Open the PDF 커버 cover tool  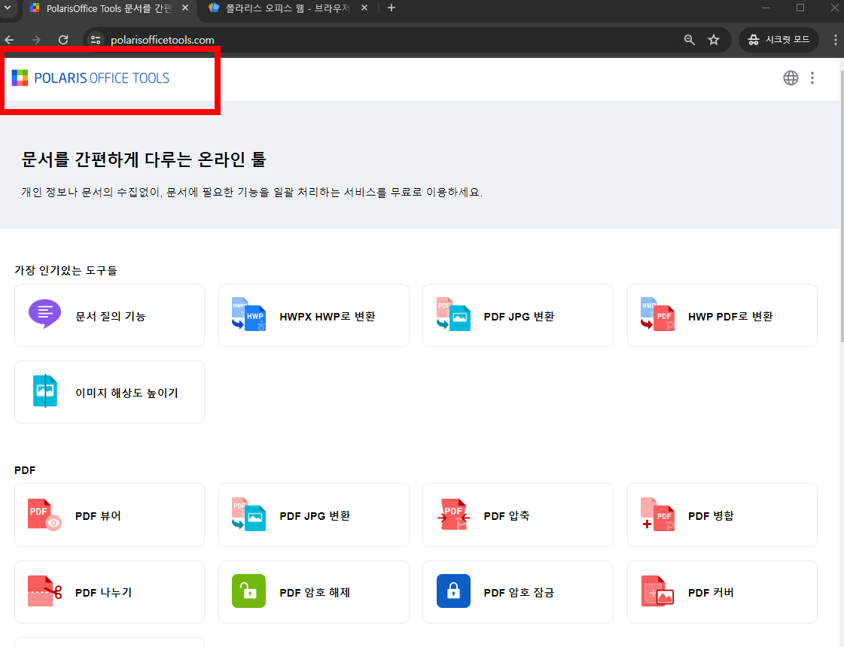(721, 592)
